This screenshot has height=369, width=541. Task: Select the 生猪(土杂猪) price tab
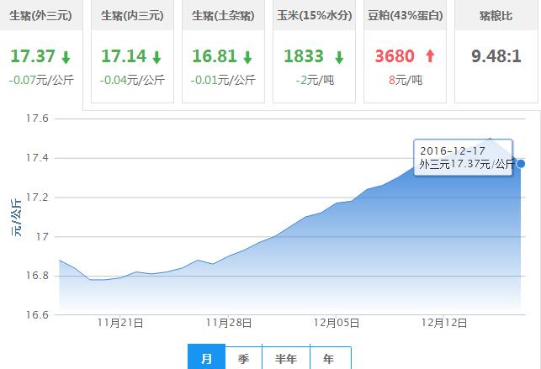(223, 51)
